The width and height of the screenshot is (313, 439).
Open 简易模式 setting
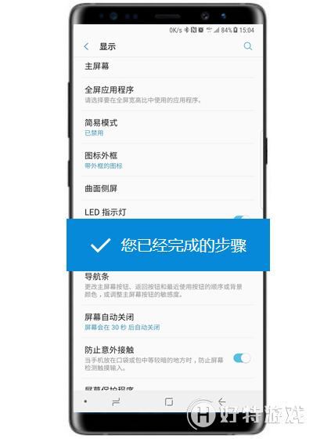[168, 127]
